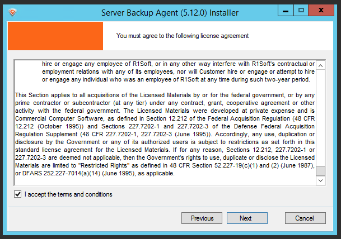This screenshot has height=239, width=341.
Task: Click the 'hire or engage any employee' paragraph
Action: 178,73
